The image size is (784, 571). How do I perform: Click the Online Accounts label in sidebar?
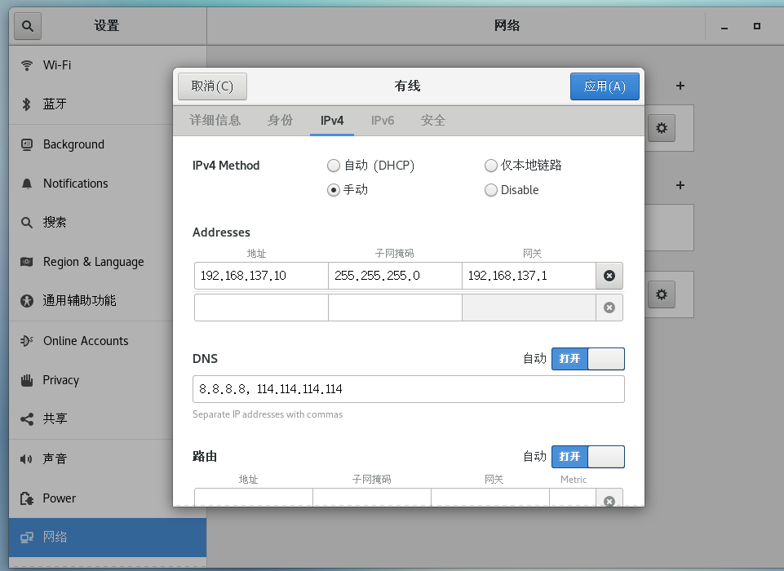point(86,340)
